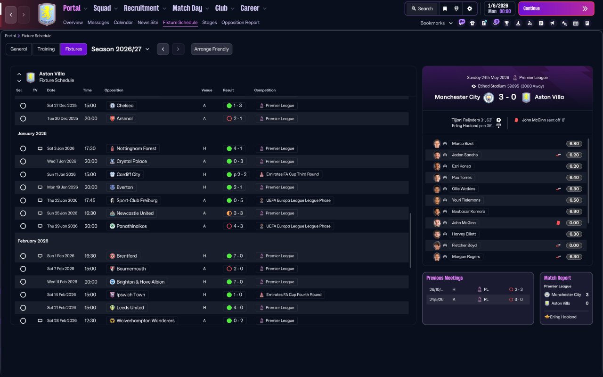Image resolution: width=603 pixels, height=377 pixels.
Task: Expand the Match Day menu dropdown arrow
Action: [207, 8]
